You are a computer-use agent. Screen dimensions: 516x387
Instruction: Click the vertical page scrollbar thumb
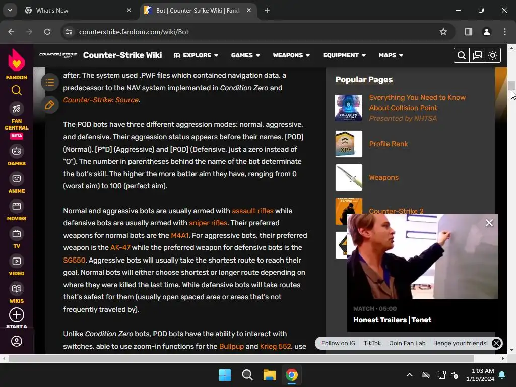(511, 85)
